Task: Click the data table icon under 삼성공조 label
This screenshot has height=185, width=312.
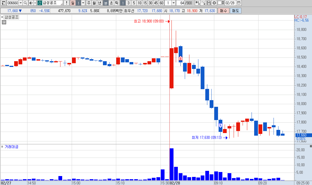Action: click(4, 22)
